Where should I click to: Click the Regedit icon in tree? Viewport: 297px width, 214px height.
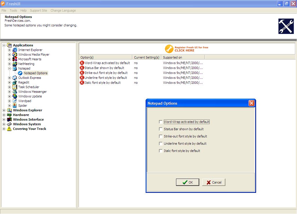(15, 82)
